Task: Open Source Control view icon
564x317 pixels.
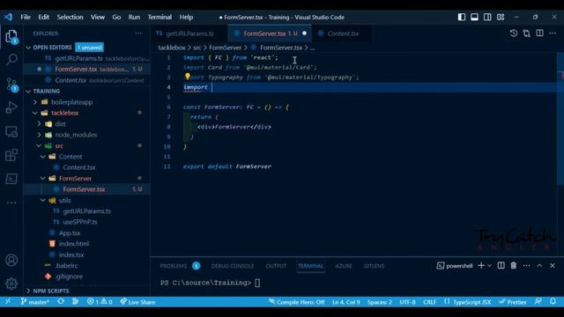Action: pos(11,85)
